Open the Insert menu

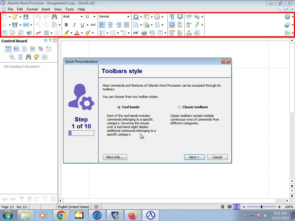46,9
